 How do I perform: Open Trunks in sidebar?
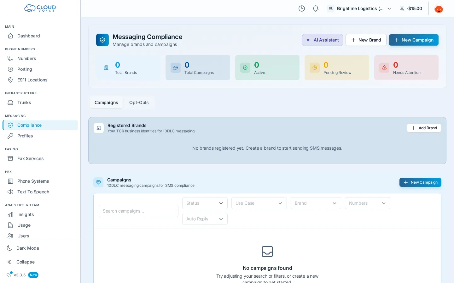[x=40, y=103]
